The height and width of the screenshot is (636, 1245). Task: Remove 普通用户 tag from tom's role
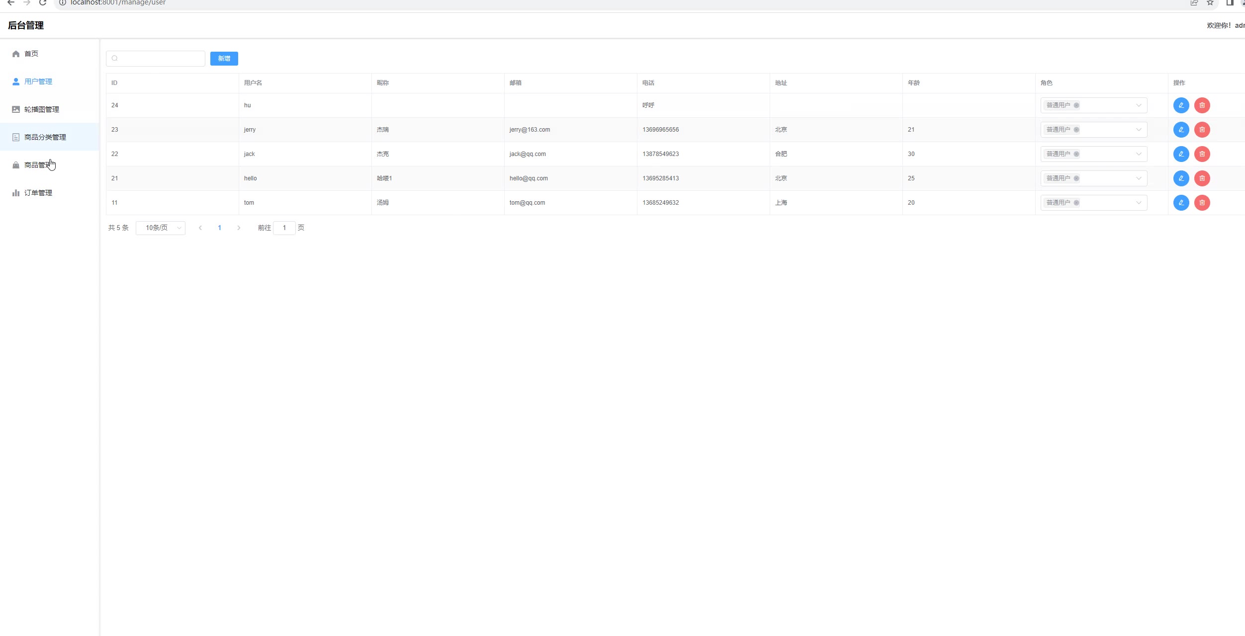pos(1076,203)
